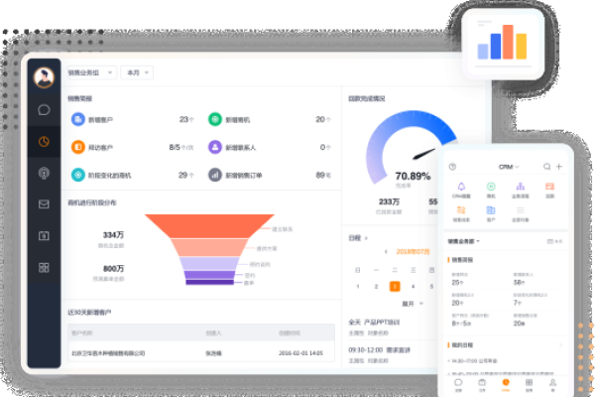Select the orange clock dashboard icon
This screenshot has width=595, height=397.
pyautogui.click(x=44, y=141)
